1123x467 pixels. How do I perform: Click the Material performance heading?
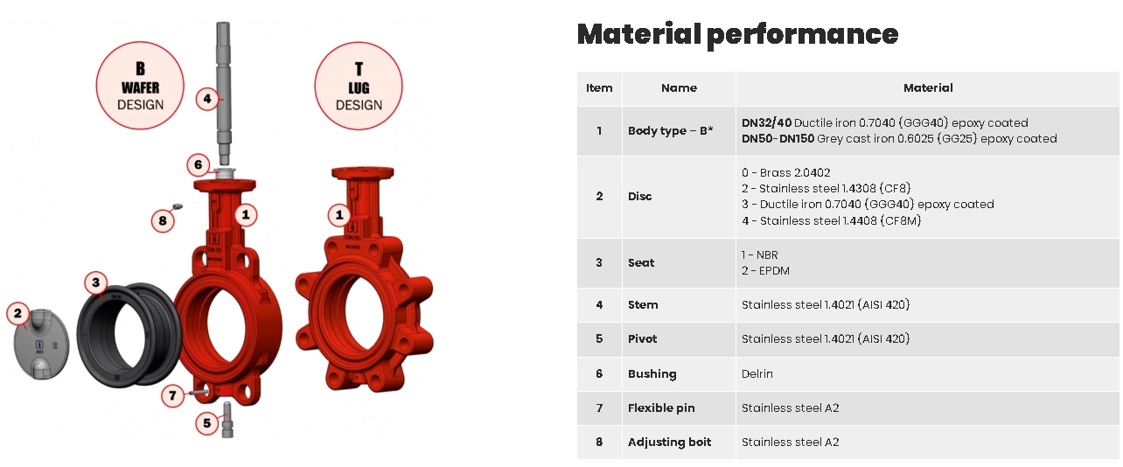coord(737,34)
